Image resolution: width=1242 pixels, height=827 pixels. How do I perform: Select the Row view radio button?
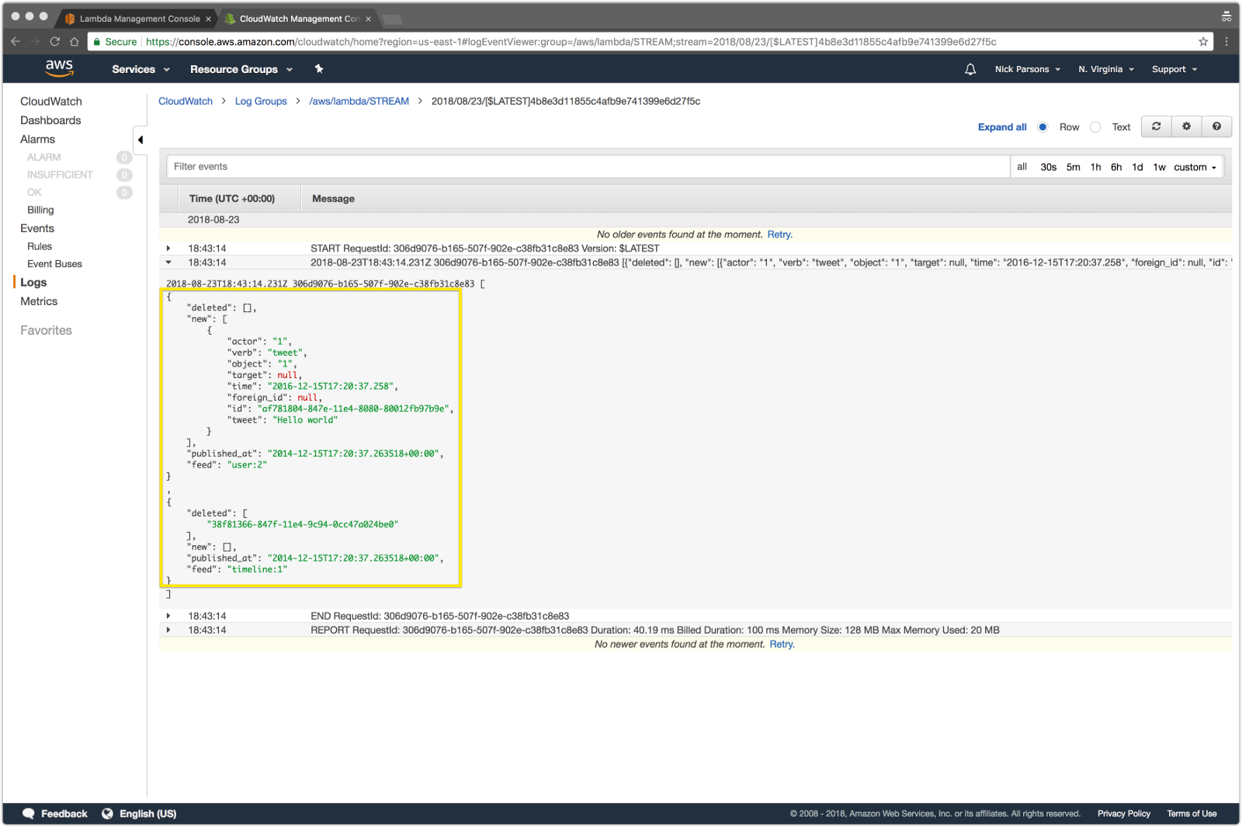(1043, 127)
